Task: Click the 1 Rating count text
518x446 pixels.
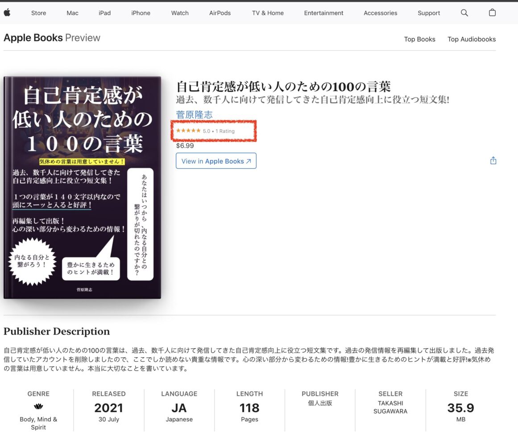Action: (225, 131)
